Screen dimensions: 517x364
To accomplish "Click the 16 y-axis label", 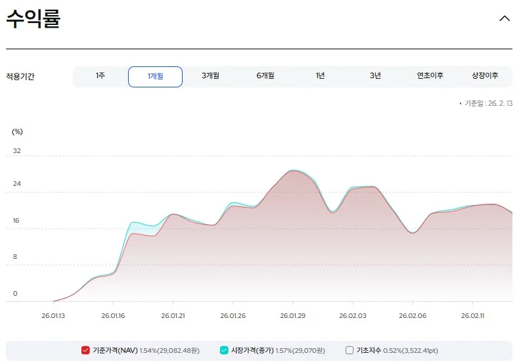I will point(16,220).
